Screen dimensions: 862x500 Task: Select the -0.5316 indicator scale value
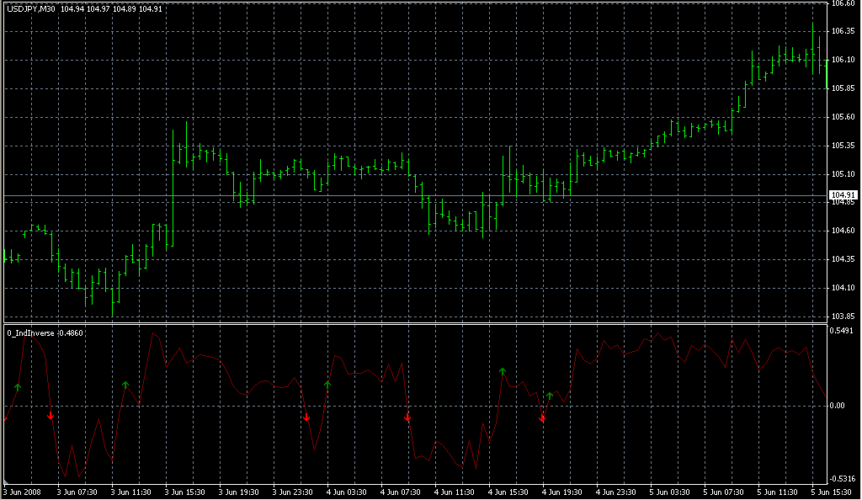842,479
